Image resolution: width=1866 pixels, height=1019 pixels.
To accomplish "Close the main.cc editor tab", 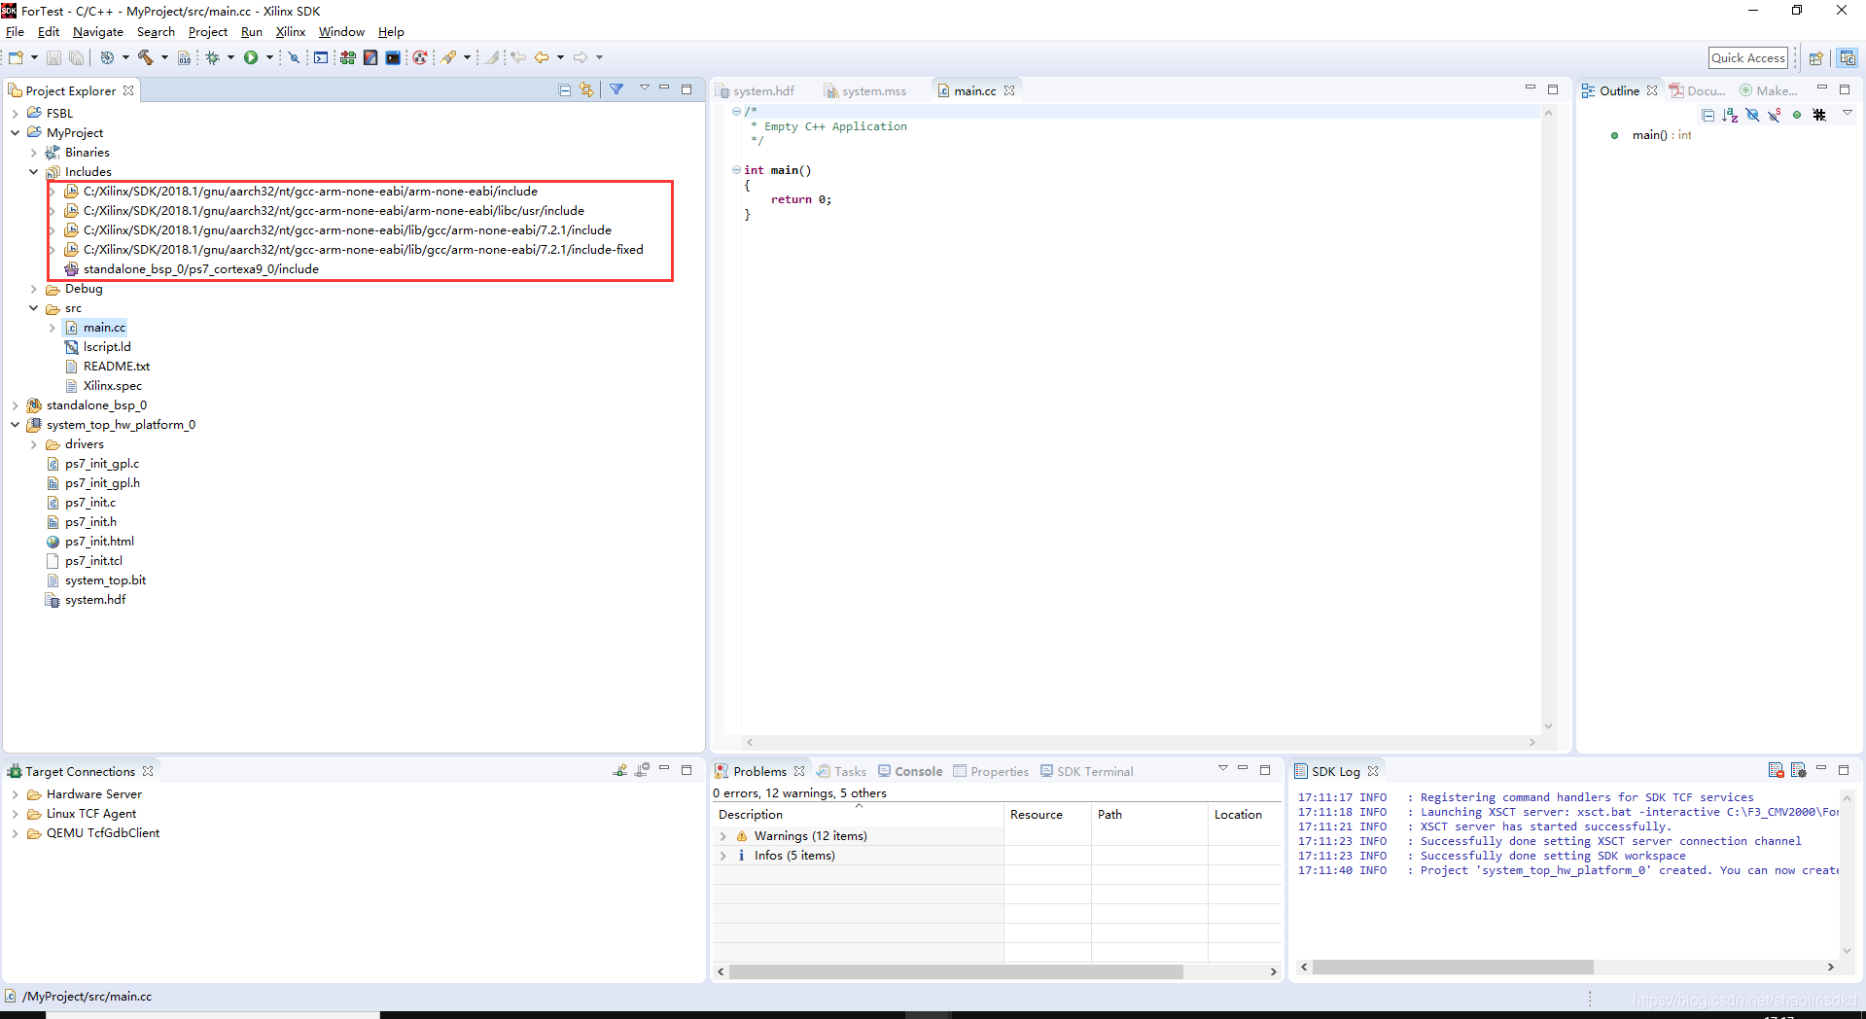I will click(1009, 90).
